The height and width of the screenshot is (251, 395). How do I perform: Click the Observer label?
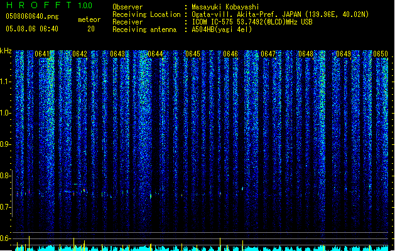127,7
